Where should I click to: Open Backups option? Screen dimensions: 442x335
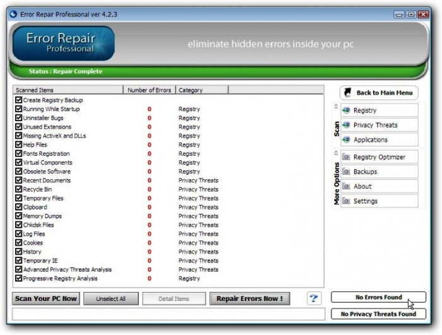379,172
